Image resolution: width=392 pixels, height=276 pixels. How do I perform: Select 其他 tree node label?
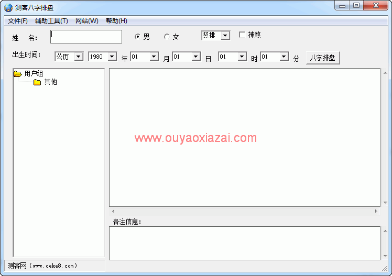coord(51,82)
